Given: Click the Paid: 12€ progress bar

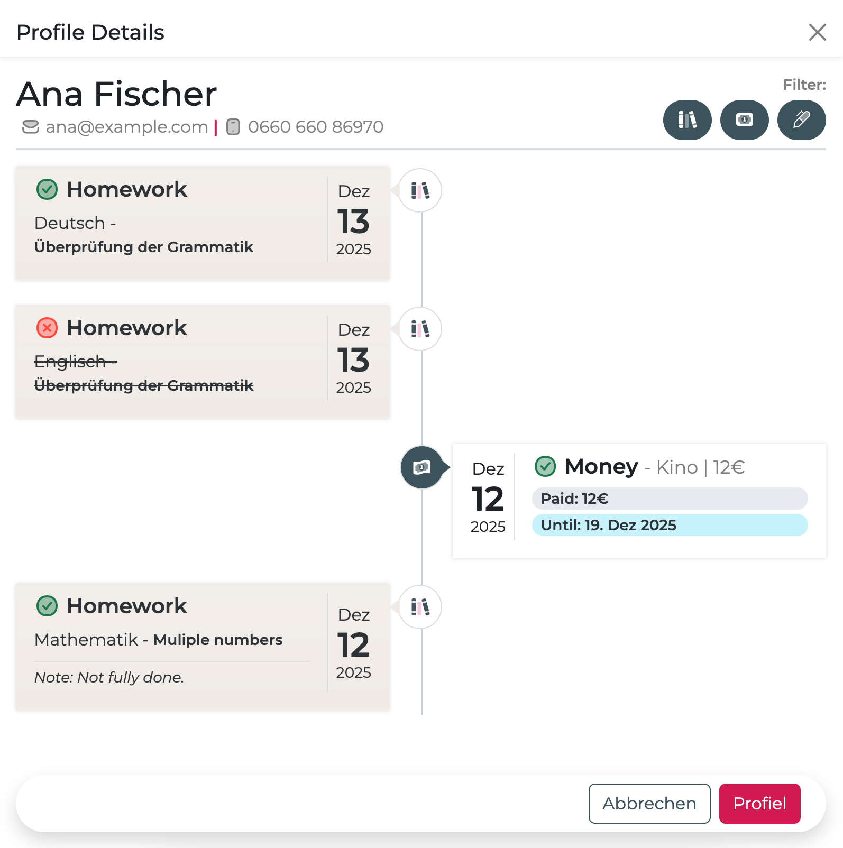Looking at the screenshot, I should (670, 499).
